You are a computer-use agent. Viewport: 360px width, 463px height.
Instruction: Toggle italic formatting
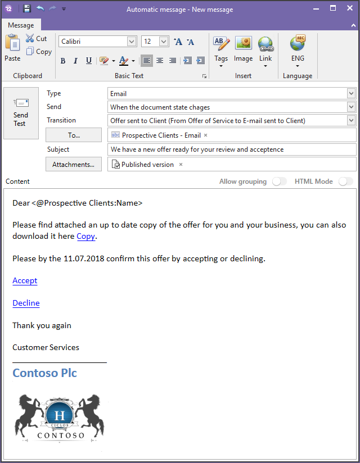[x=76, y=61]
